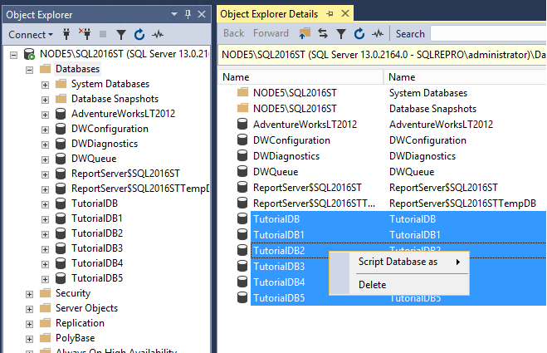Image resolution: width=547 pixels, height=353 pixels.
Task: Collapse the Databases tree node
Action: 31,69
